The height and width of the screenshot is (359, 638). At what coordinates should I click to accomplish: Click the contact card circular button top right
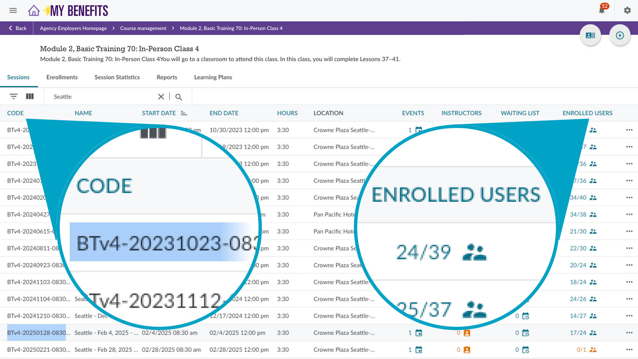tap(590, 35)
